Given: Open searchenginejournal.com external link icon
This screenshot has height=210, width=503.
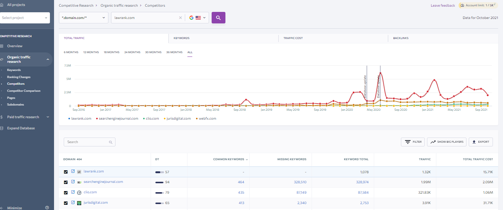Looking at the screenshot, I should click(x=73, y=182).
